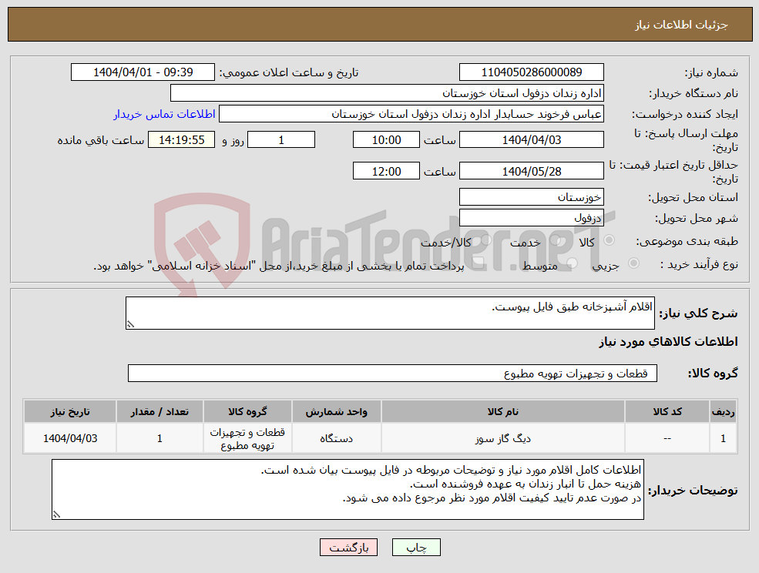
Task: Click delivery city field دزفول
Action: tap(532, 218)
